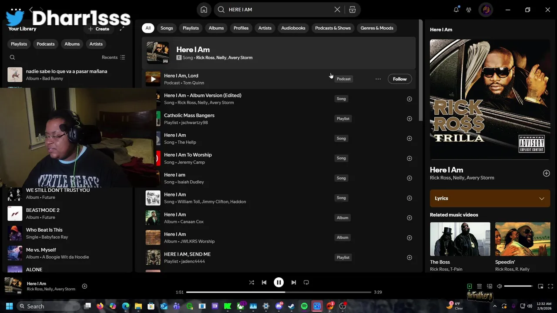Open the top result Here I Am

coord(278,53)
